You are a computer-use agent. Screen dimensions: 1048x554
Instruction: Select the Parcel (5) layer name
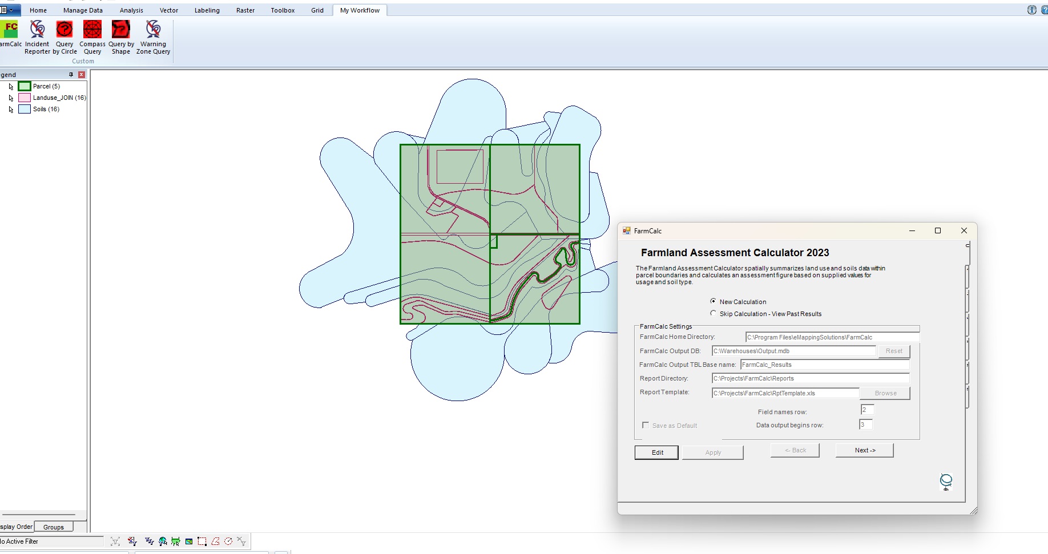pyautogui.click(x=46, y=86)
